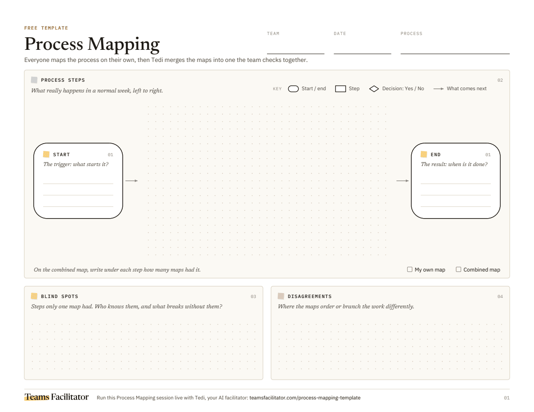
Task: Open the teamsfacilitator.com process-mapping-template link
Action: (x=305, y=398)
